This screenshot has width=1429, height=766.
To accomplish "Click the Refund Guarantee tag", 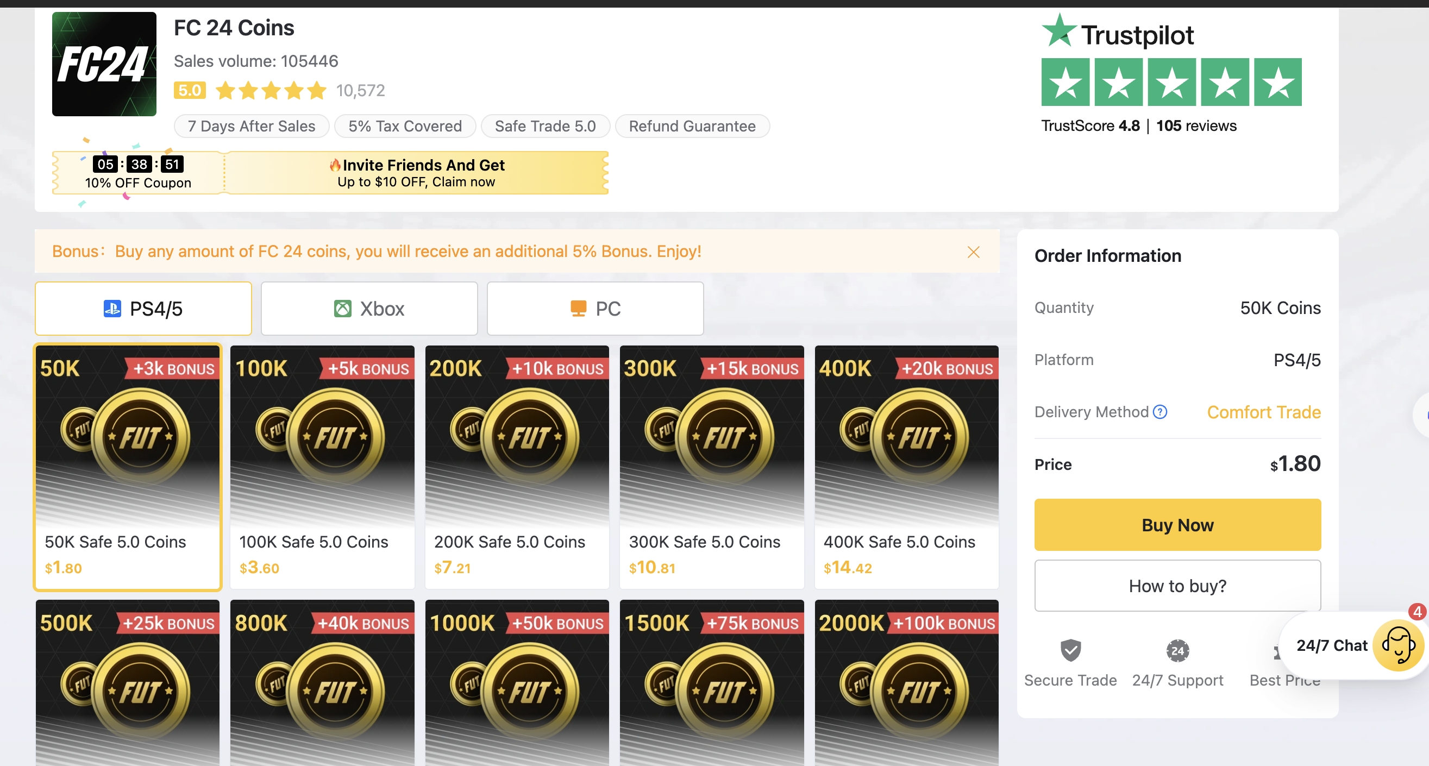I will click(692, 126).
